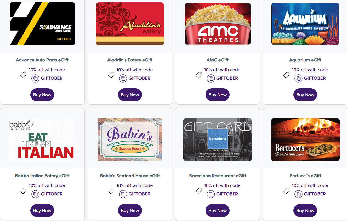Buy Now for the AMC eGift

[x=217, y=95]
